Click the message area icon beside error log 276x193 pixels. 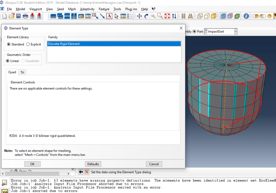4,183
